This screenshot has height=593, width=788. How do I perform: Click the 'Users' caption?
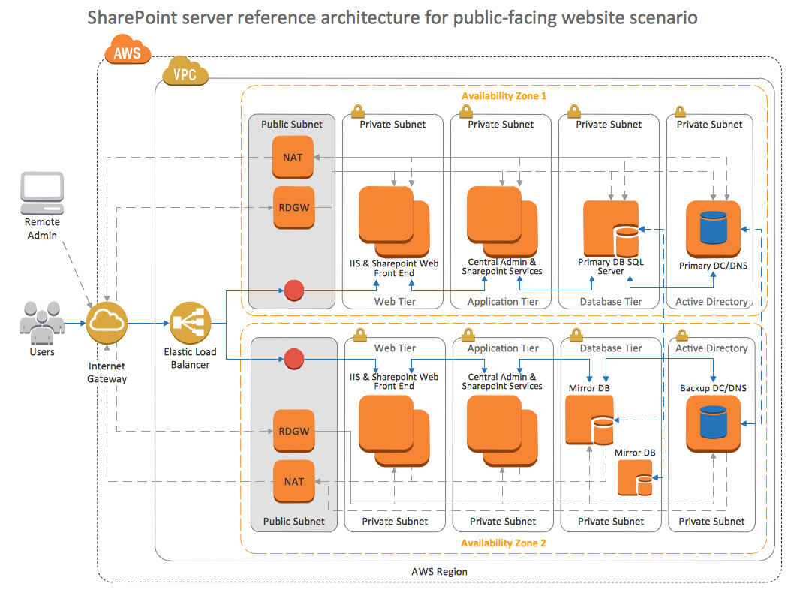pyautogui.click(x=42, y=352)
